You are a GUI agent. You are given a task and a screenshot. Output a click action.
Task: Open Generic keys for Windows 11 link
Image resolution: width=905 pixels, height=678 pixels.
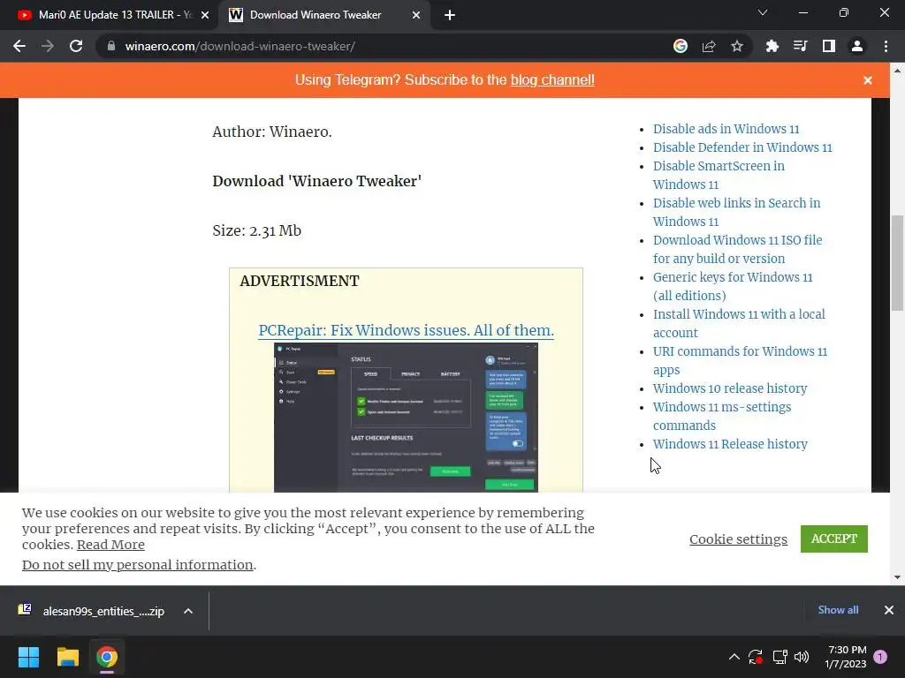733,287
